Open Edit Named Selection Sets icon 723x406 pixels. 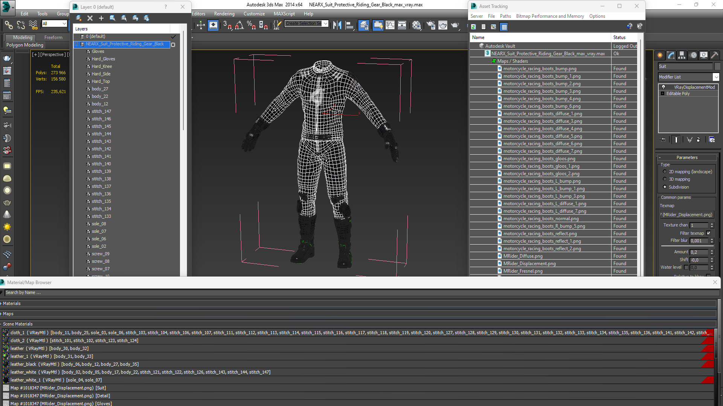[x=277, y=25]
